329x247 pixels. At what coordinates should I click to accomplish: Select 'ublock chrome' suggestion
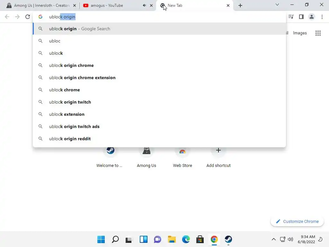(159, 90)
